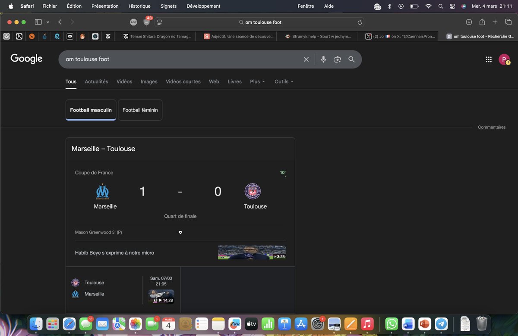Open the Signets menu
The width and height of the screenshot is (518, 336).
click(x=168, y=6)
